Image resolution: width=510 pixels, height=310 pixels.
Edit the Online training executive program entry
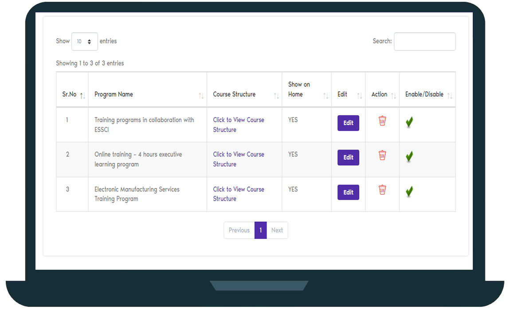point(348,158)
